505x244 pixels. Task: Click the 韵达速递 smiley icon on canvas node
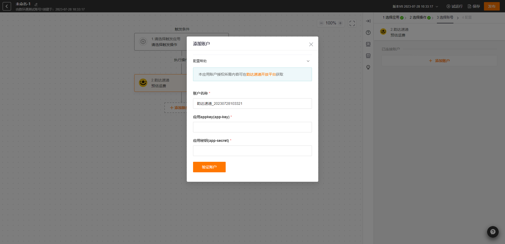point(143,83)
